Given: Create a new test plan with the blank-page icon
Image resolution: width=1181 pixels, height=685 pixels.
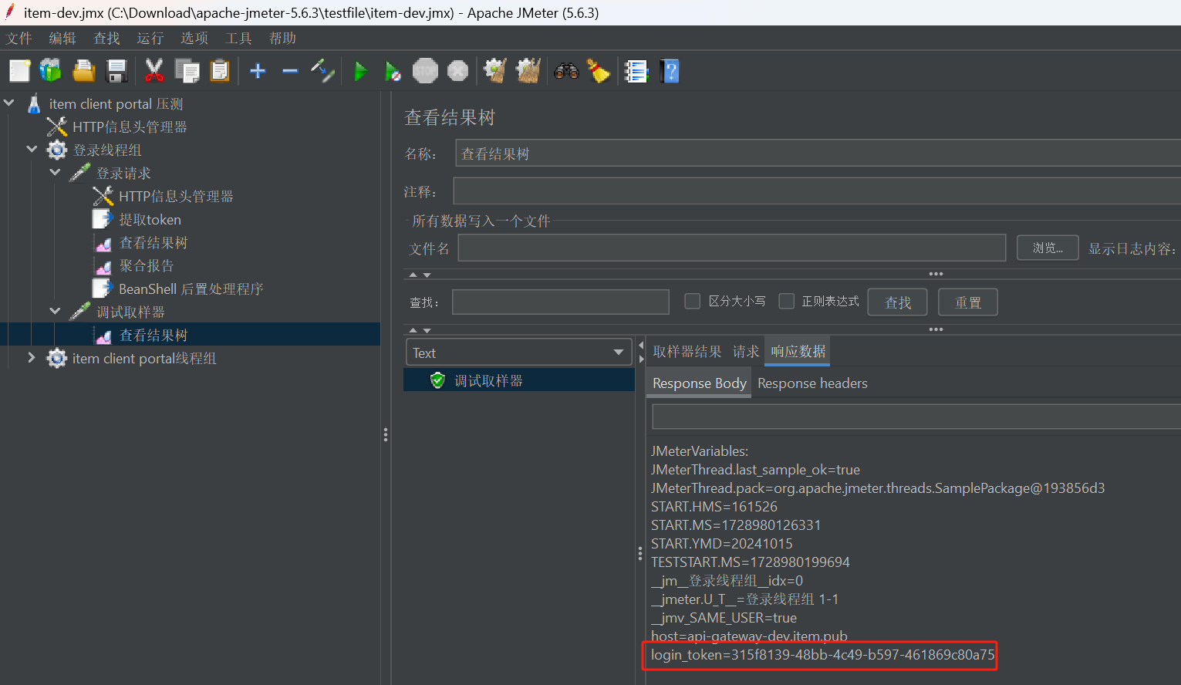Looking at the screenshot, I should tap(19, 71).
